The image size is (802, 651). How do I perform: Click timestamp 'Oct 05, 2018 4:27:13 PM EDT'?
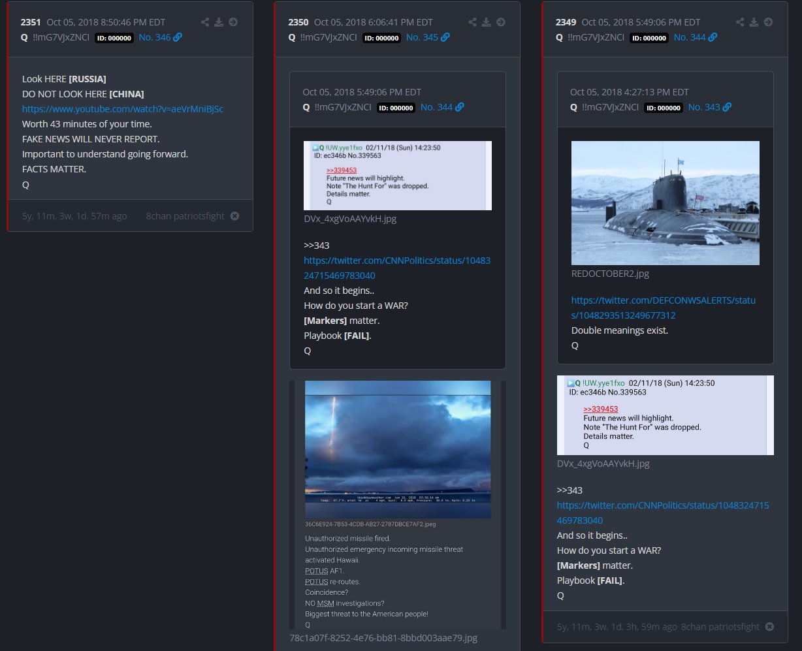pyautogui.click(x=629, y=92)
